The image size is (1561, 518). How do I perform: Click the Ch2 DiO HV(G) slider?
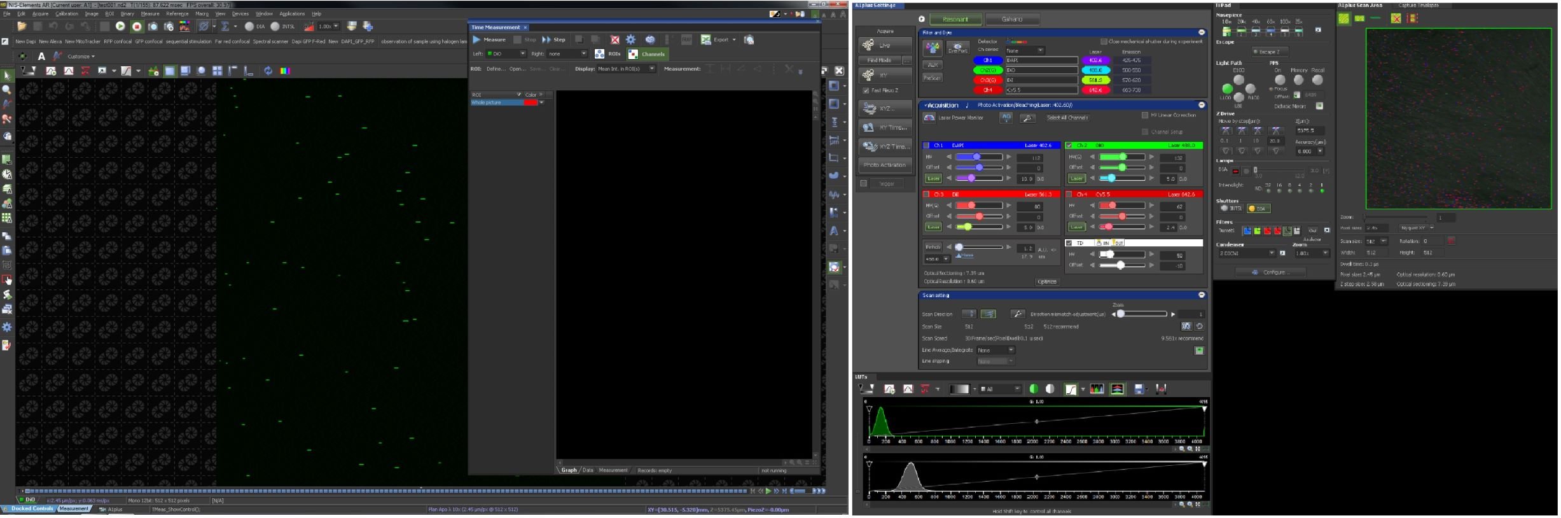point(1122,157)
